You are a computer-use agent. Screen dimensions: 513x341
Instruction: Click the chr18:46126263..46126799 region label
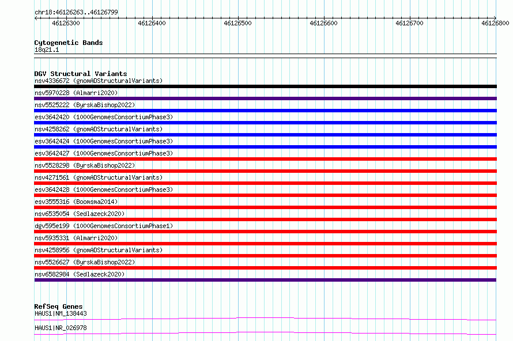[76, 12]
